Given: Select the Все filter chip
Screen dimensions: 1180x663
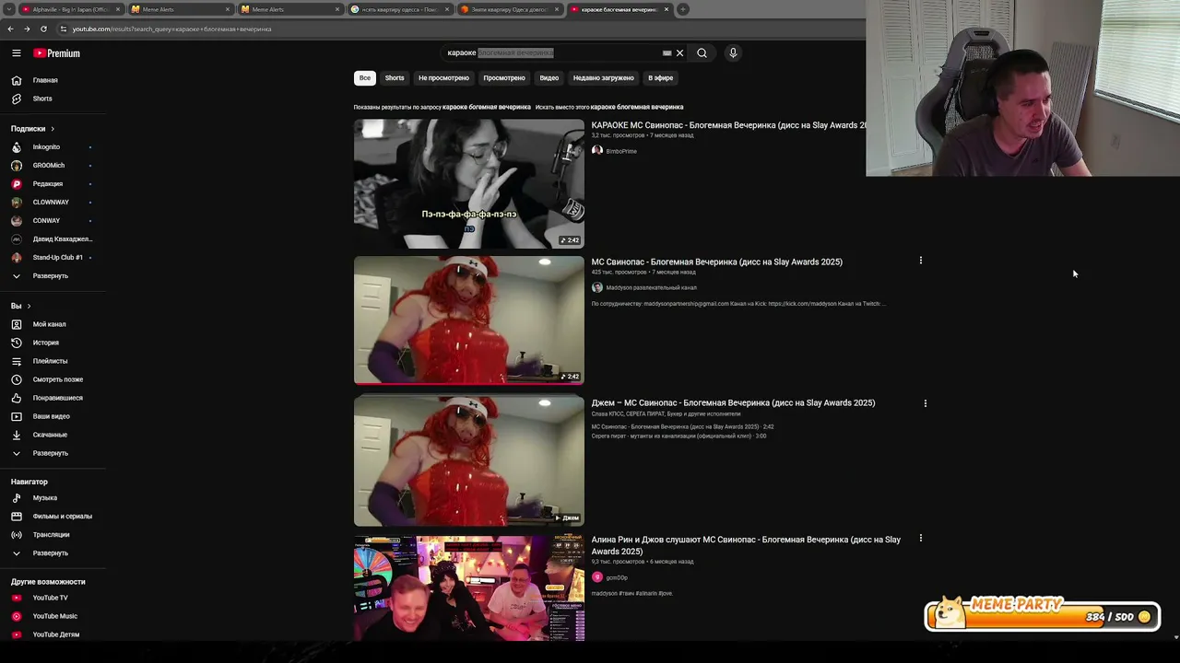Looking at the screenshot, I should coord(365,78).
